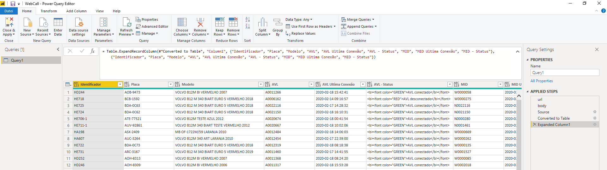Select Query1 in Queries pane
Image resolution: width=607 pixels, height=170 pixels.
tap(31, 60)
